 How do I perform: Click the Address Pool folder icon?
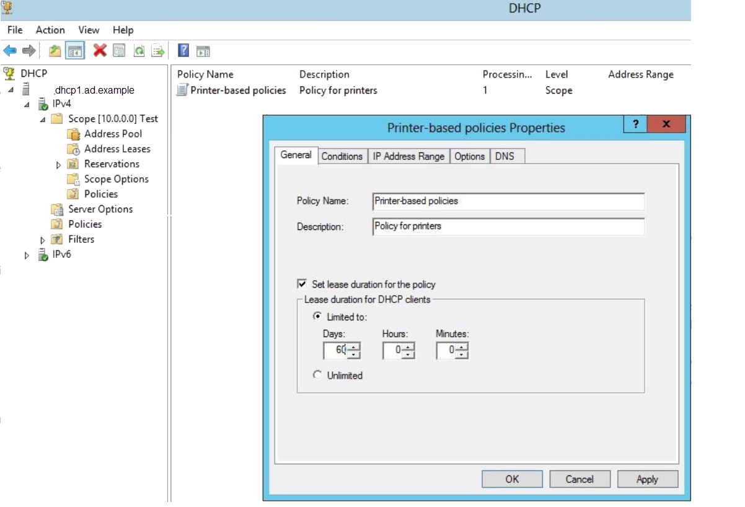(74, 134)
